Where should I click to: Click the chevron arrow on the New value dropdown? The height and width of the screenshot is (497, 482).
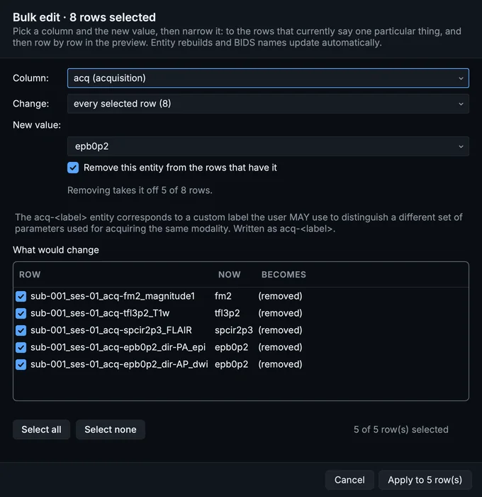(x=461, y=146)
